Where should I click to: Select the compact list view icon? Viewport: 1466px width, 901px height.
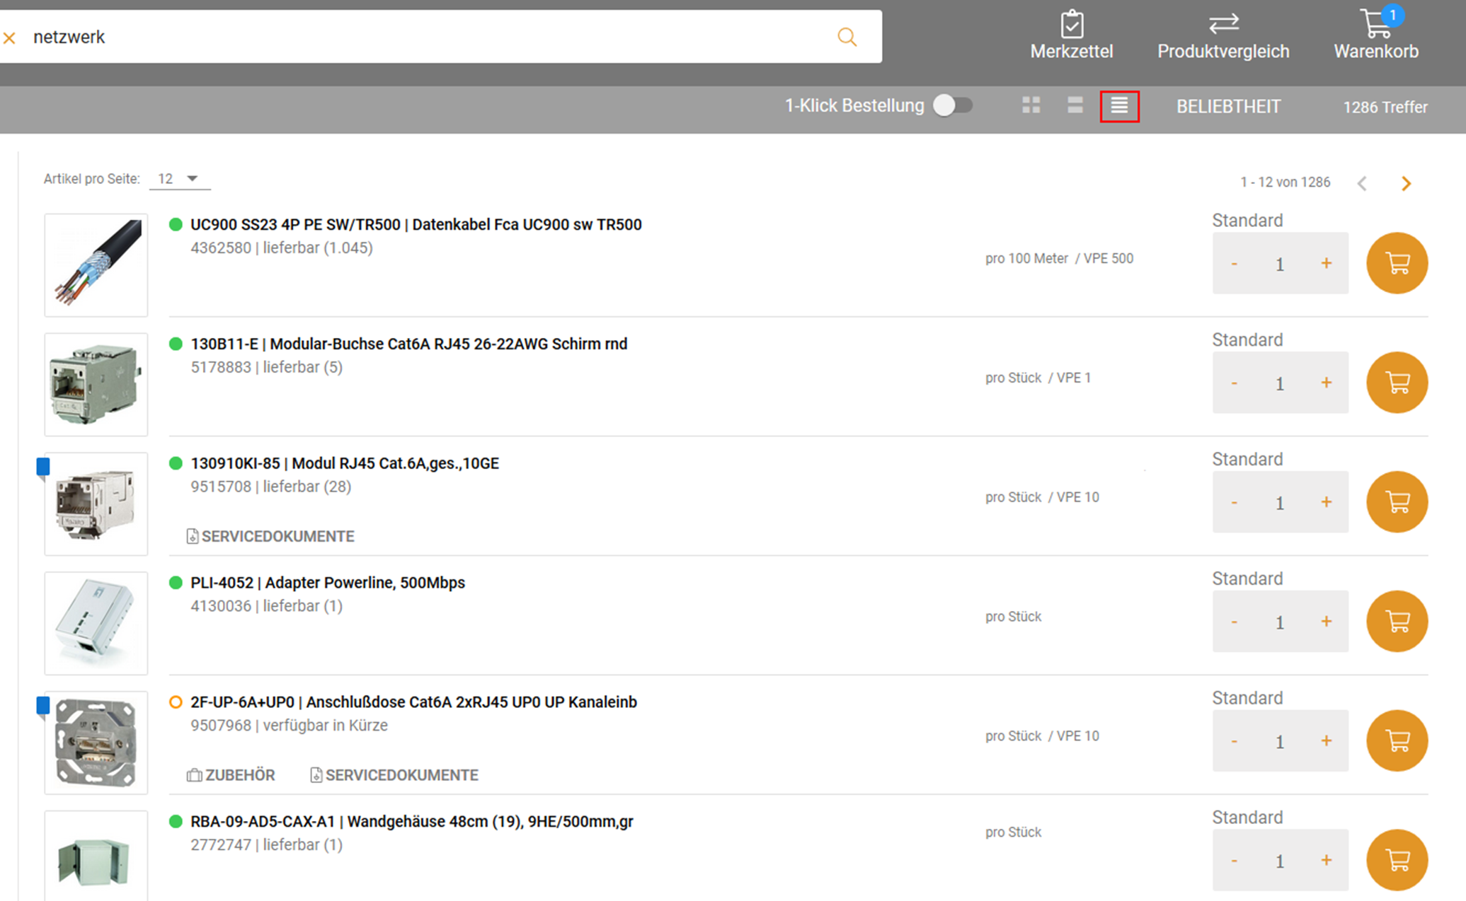[x=1119, y=106]
